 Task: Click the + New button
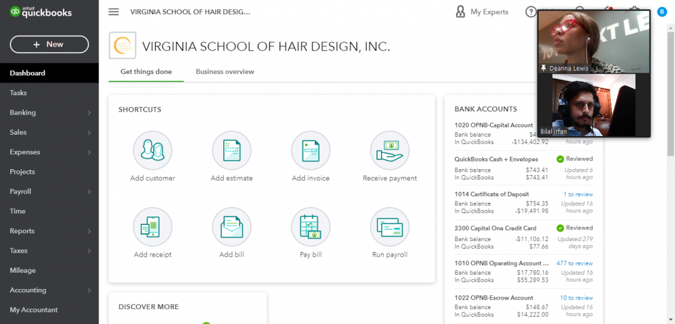(x=49, y=44)
